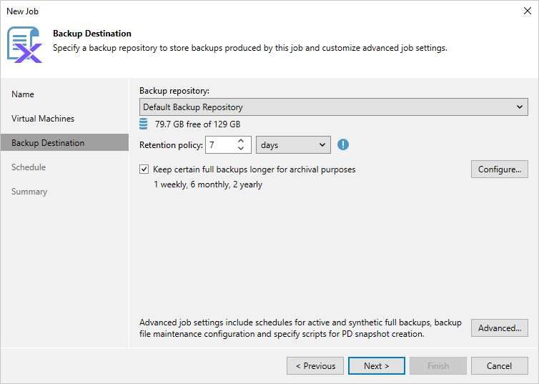Click the Next > button
The height and width of the screenshot is (384, 539).
point(376,366)
